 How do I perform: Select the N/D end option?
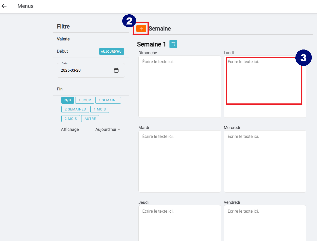tap(68, 100)
